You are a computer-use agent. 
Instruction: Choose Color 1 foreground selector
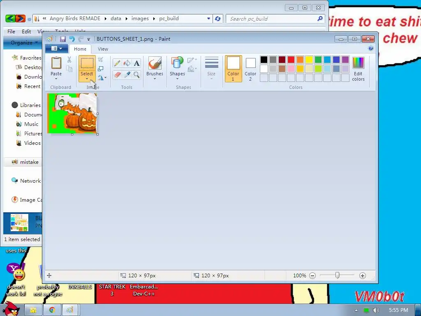234,69
